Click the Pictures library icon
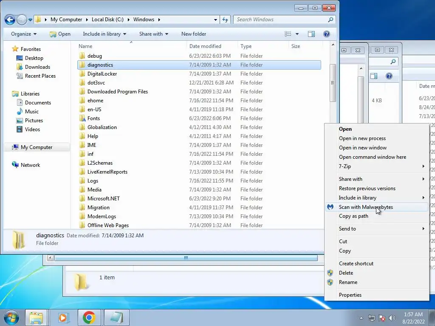435x326 pixels. (20, 120)
